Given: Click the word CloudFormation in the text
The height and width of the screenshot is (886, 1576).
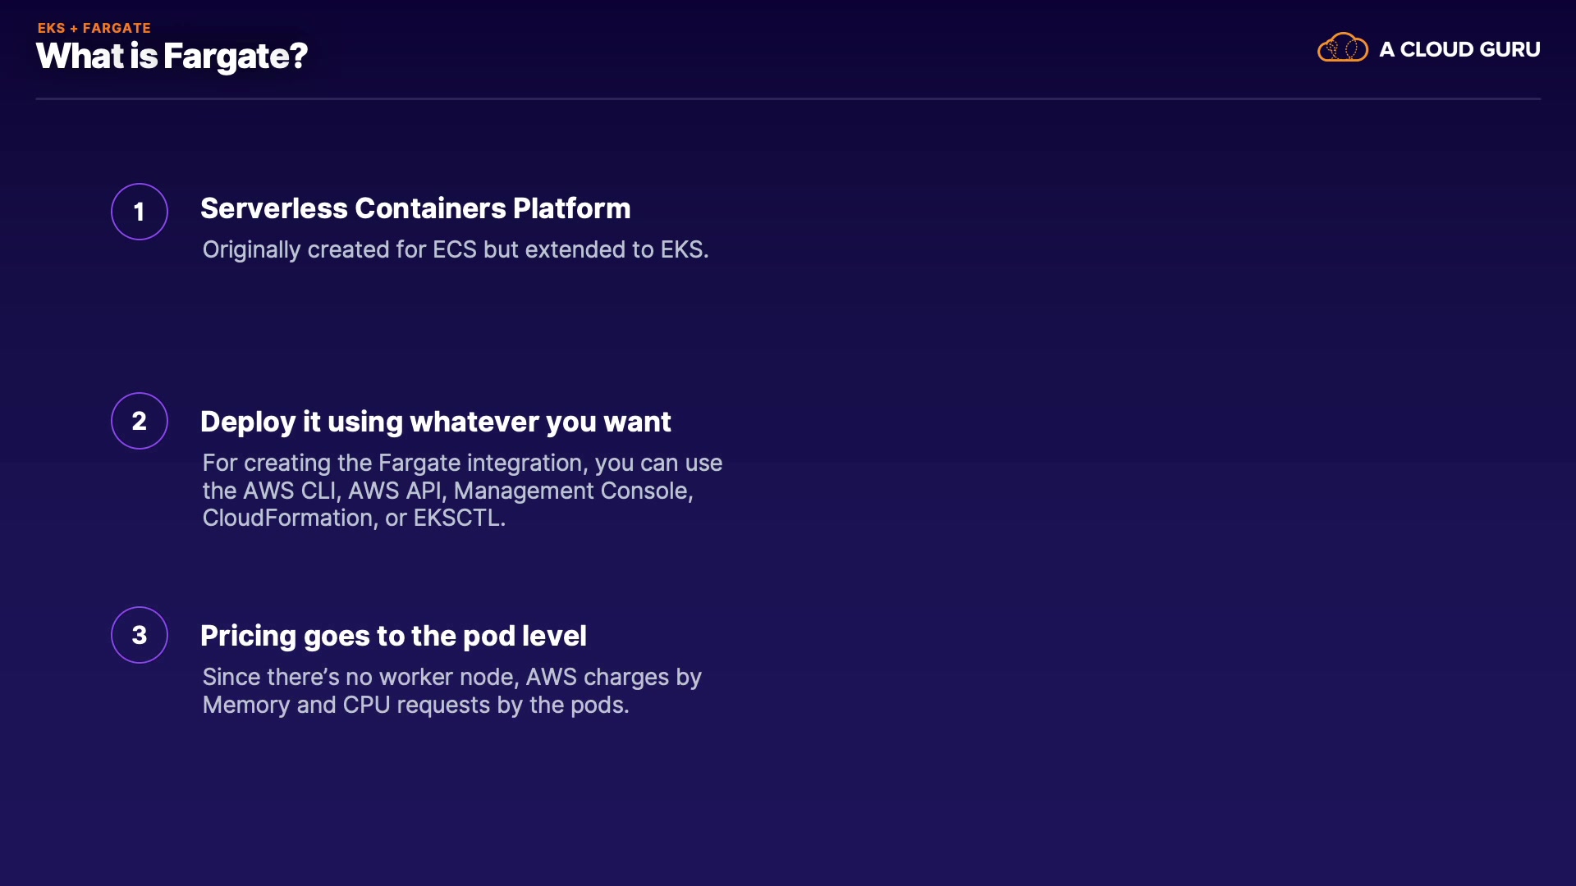Looking at the screenshot, I should click(x=287, y=518).
